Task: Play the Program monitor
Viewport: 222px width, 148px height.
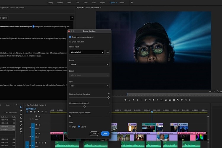Action: point(154,100)
